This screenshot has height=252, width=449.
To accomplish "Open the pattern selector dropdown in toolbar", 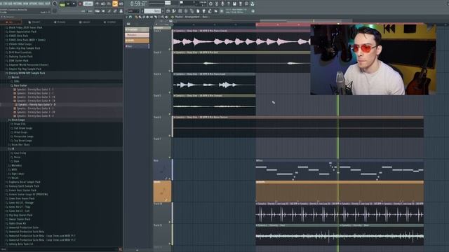I will [x=152, y=11].
